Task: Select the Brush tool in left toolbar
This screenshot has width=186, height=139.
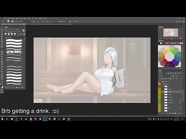Action: (2, 49)
